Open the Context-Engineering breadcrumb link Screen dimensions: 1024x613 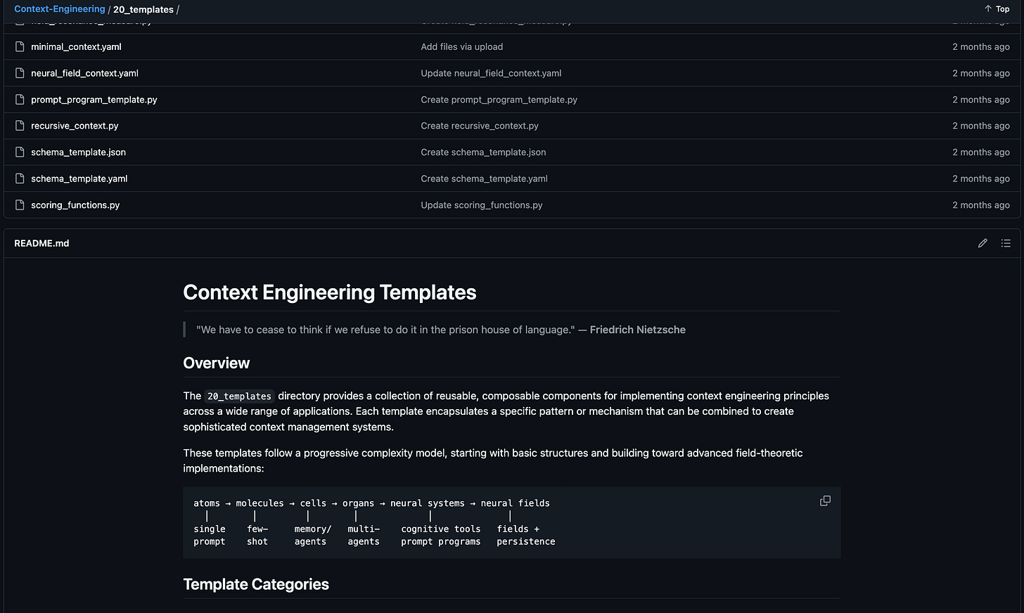60,9
